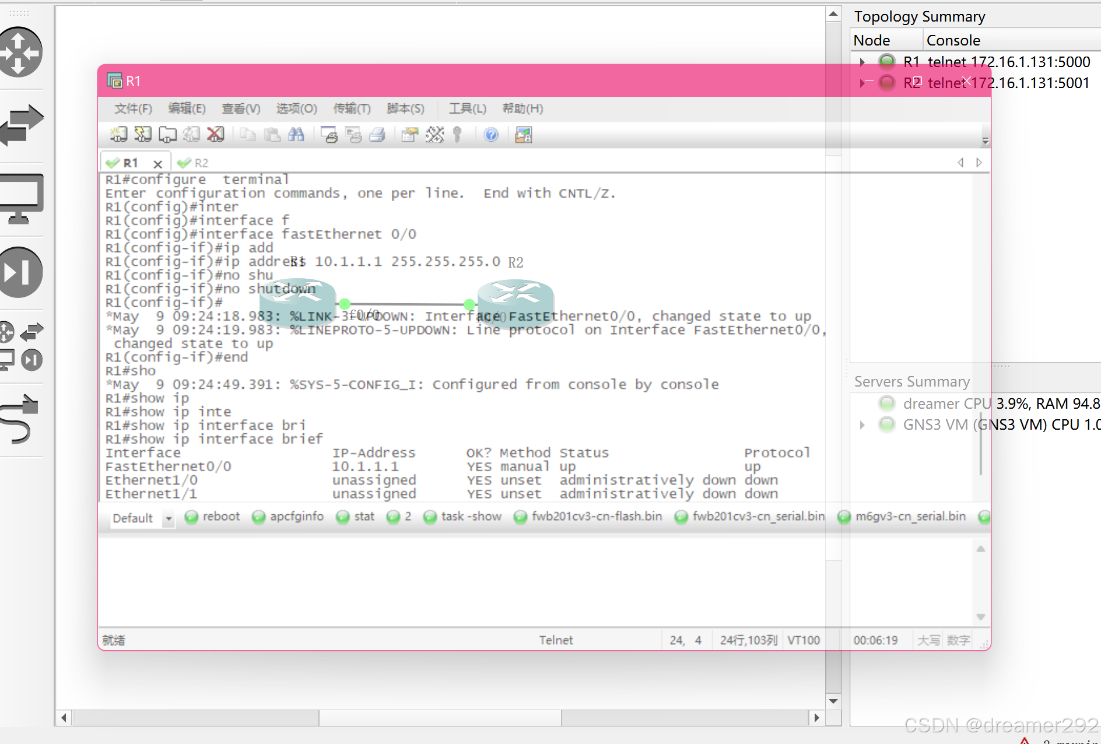Click the button labeled 2

pos(399,517)
